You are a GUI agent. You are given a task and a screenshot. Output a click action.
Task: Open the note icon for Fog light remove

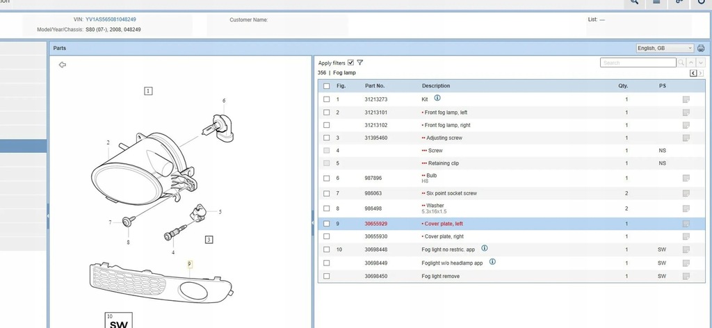pos(686,277)
